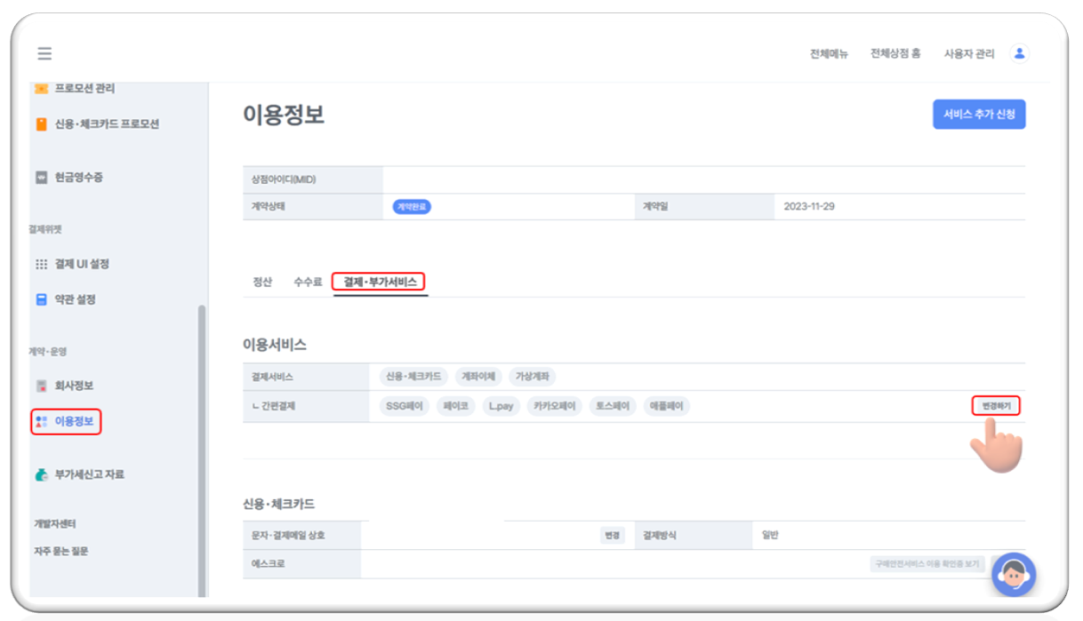The width and height of the screenshot is (1083, 621).
Task: Click 변경 next to 문자·결제메일 상호
Action: [612, 537]
